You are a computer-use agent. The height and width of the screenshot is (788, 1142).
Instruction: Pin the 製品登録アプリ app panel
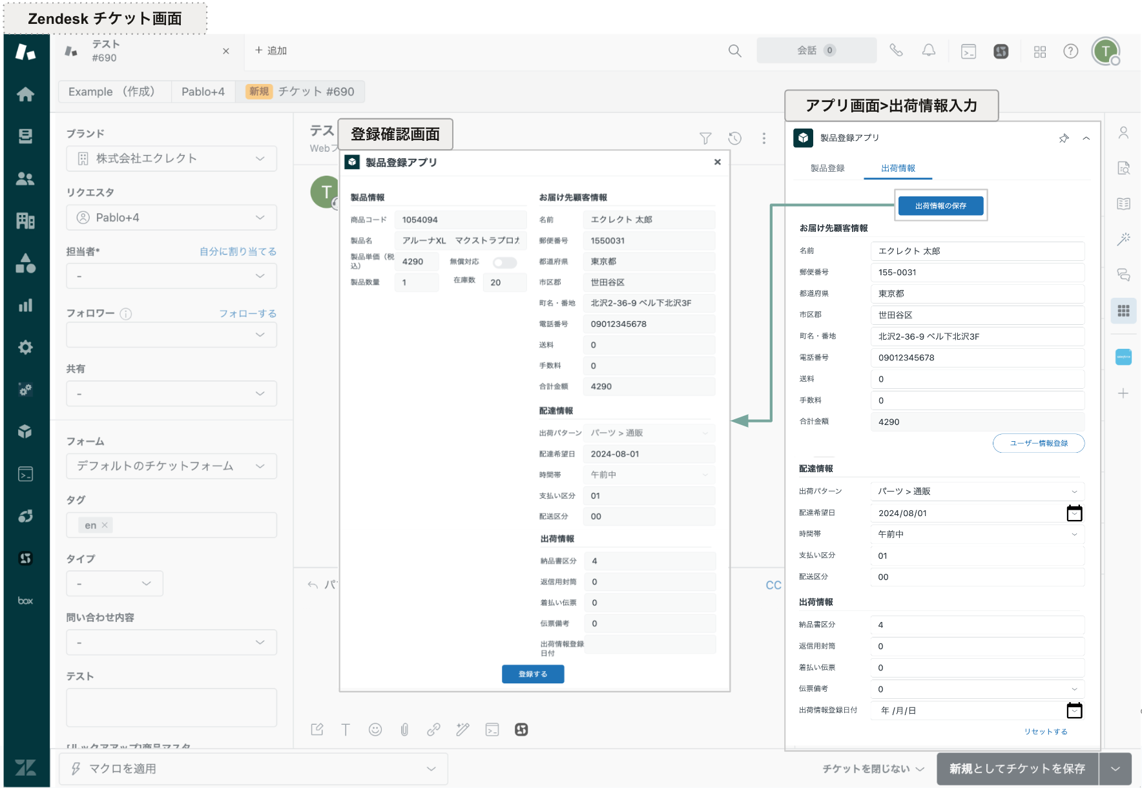pos(1064,138)
